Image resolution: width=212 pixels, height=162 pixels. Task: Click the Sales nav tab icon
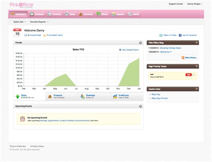pyautogui.click(x=67, y=14)
